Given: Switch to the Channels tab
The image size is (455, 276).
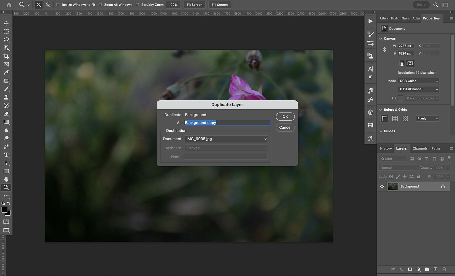Looking at the screenshot, I should click(x=420, y=148).
